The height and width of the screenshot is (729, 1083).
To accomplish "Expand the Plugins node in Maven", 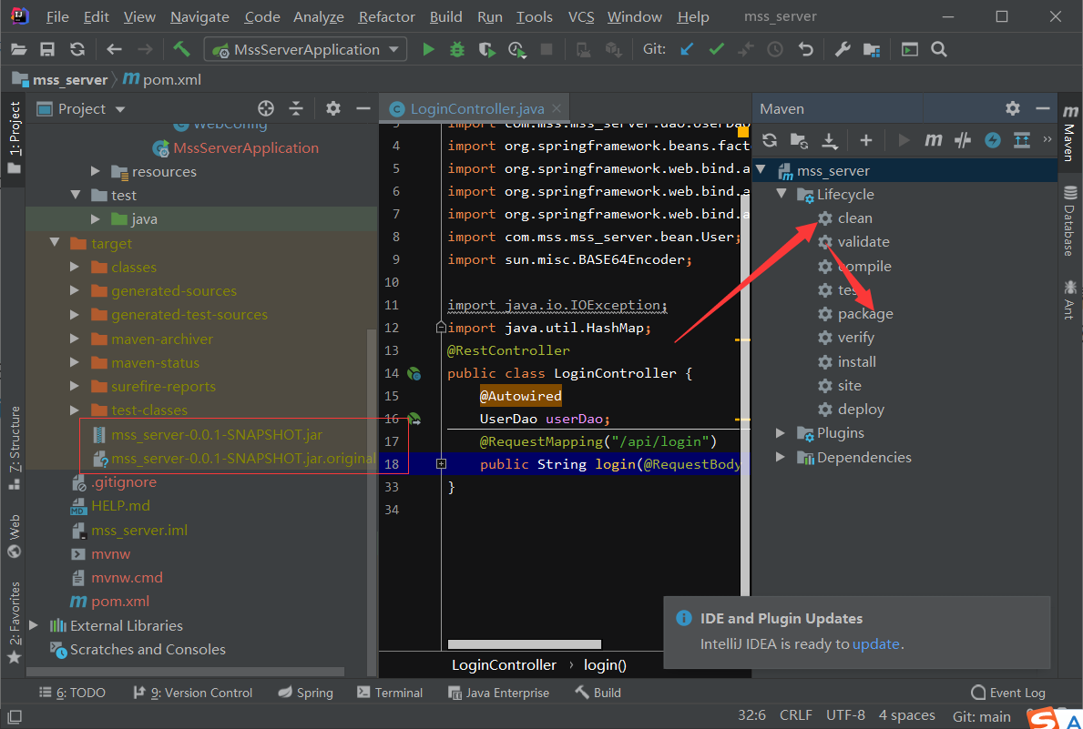I will pyautogui.click(x=781, y=433).
